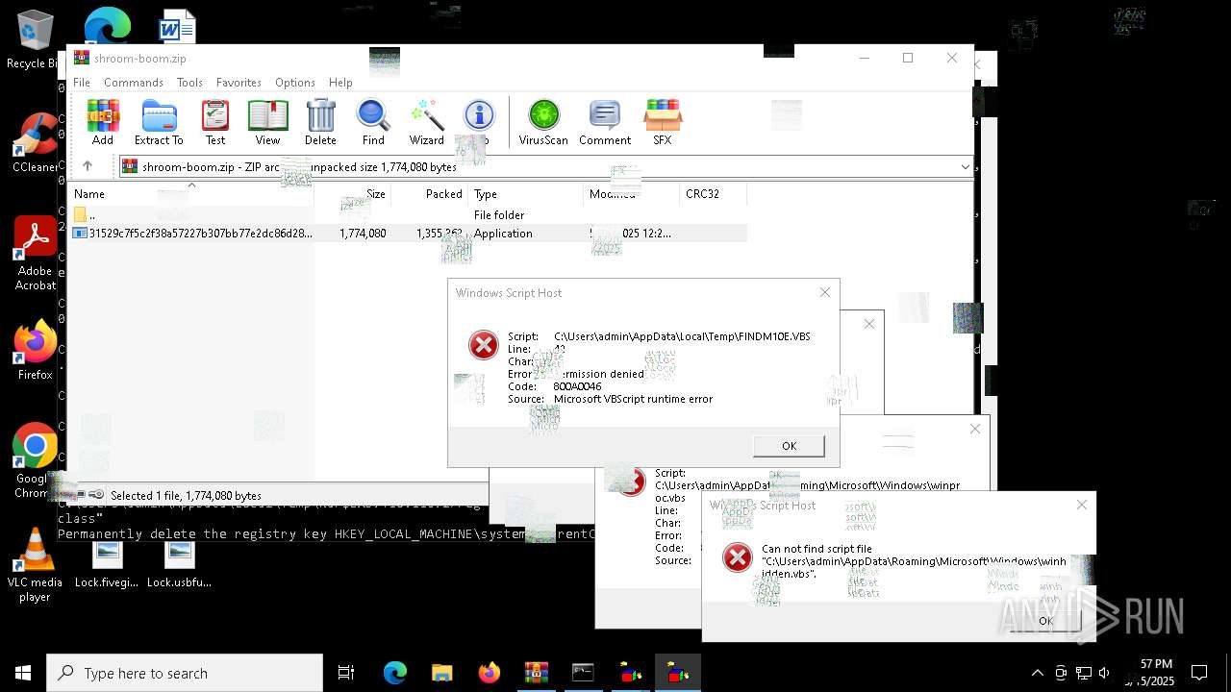Screen dimensions: 1231x692
Task: Select the 31529c7f5c2f38a57227b307bb77e2dc86d28... application file
Action: pyautogui.click(x=408, y=234)
